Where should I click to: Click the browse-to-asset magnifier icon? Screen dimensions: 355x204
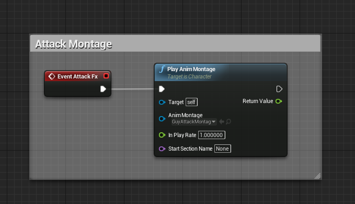coord(228,122)
